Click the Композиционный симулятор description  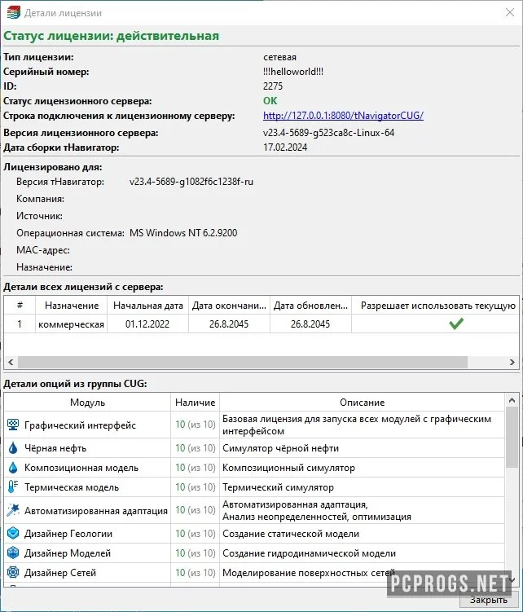pyautogui.click(x=289, y=468)
